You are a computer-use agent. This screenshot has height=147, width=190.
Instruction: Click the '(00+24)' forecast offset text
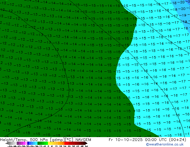pos(177,139)
